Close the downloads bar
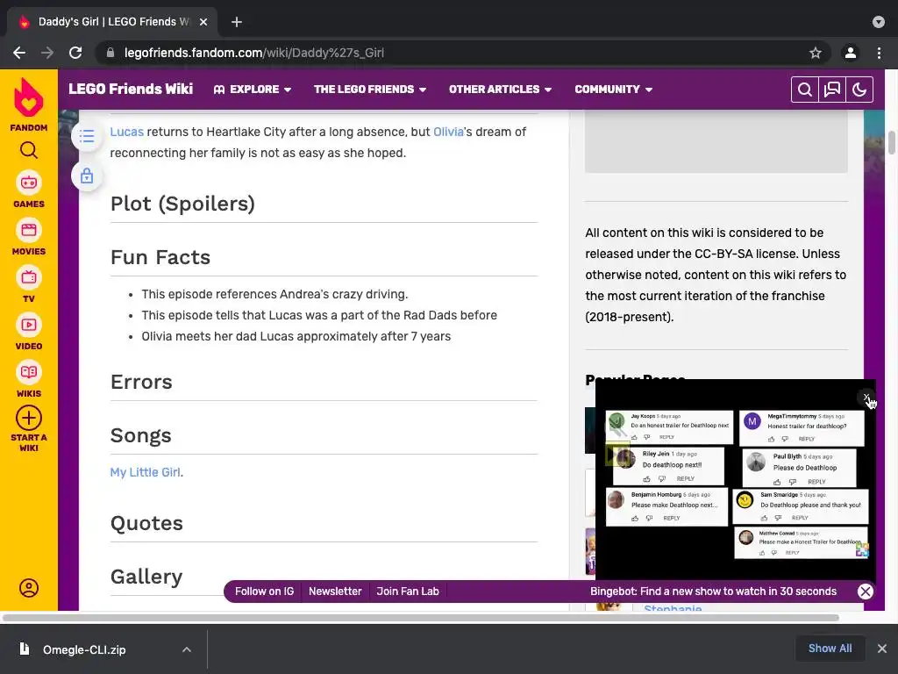 point(882,649)
